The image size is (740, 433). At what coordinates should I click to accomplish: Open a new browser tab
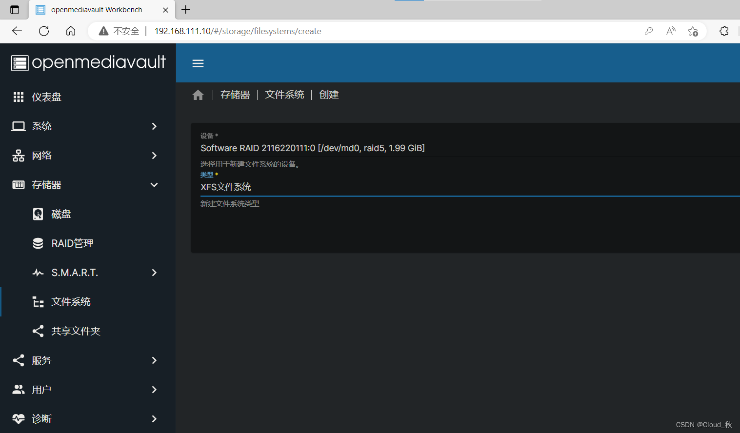186,9
